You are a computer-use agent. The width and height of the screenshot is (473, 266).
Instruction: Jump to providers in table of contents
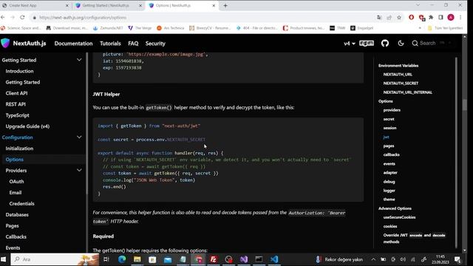[x=392, y=110]
